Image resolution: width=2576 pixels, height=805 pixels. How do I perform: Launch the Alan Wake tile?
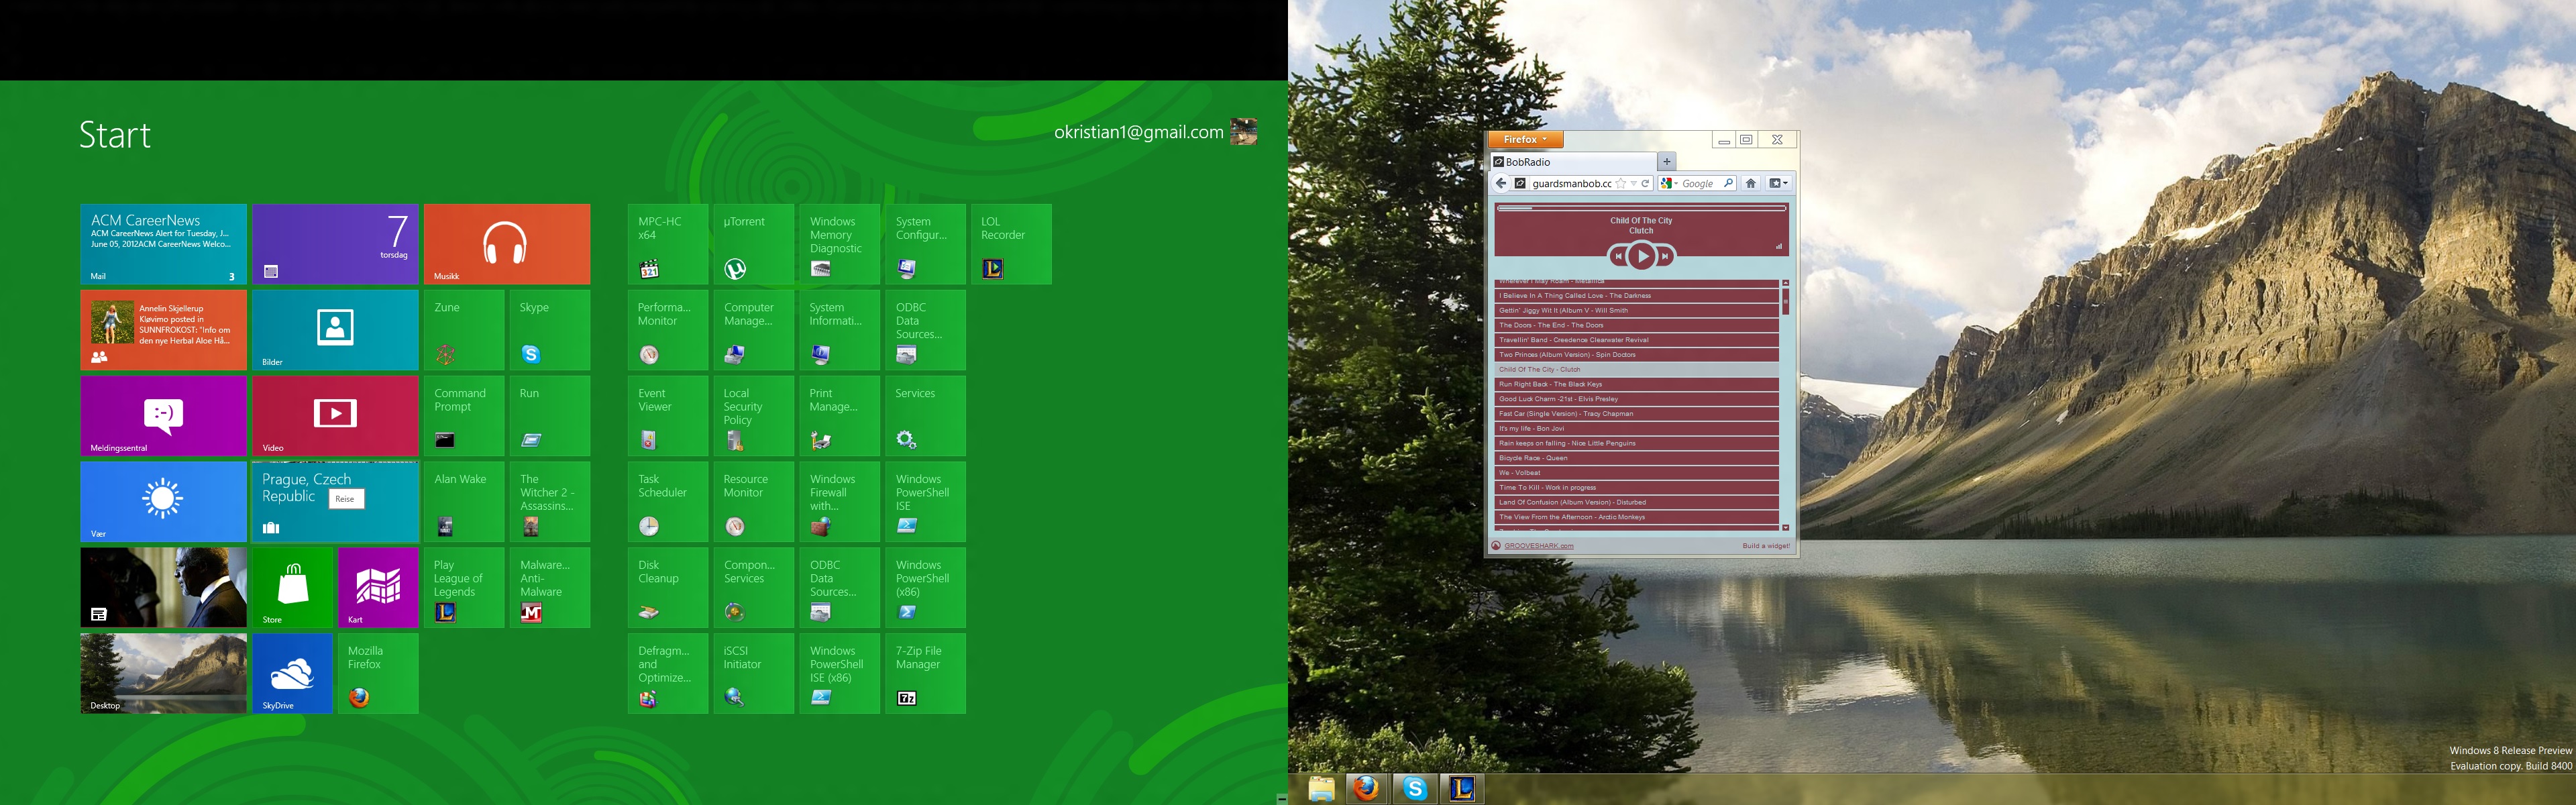(x=464, y=502)
